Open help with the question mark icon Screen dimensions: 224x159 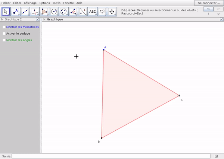208,14
